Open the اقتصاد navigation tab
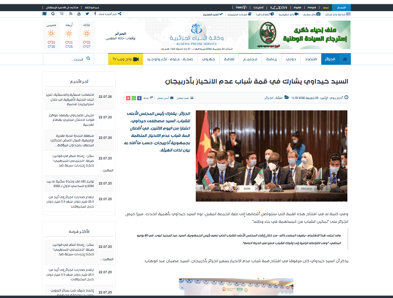The width and height of the screenshot is (393, 298). [x=311, y=59]
